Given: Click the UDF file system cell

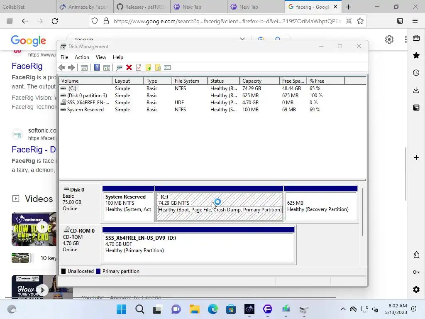Looking at the screenshot, I should pyautogui.click(x=179, y=103).
